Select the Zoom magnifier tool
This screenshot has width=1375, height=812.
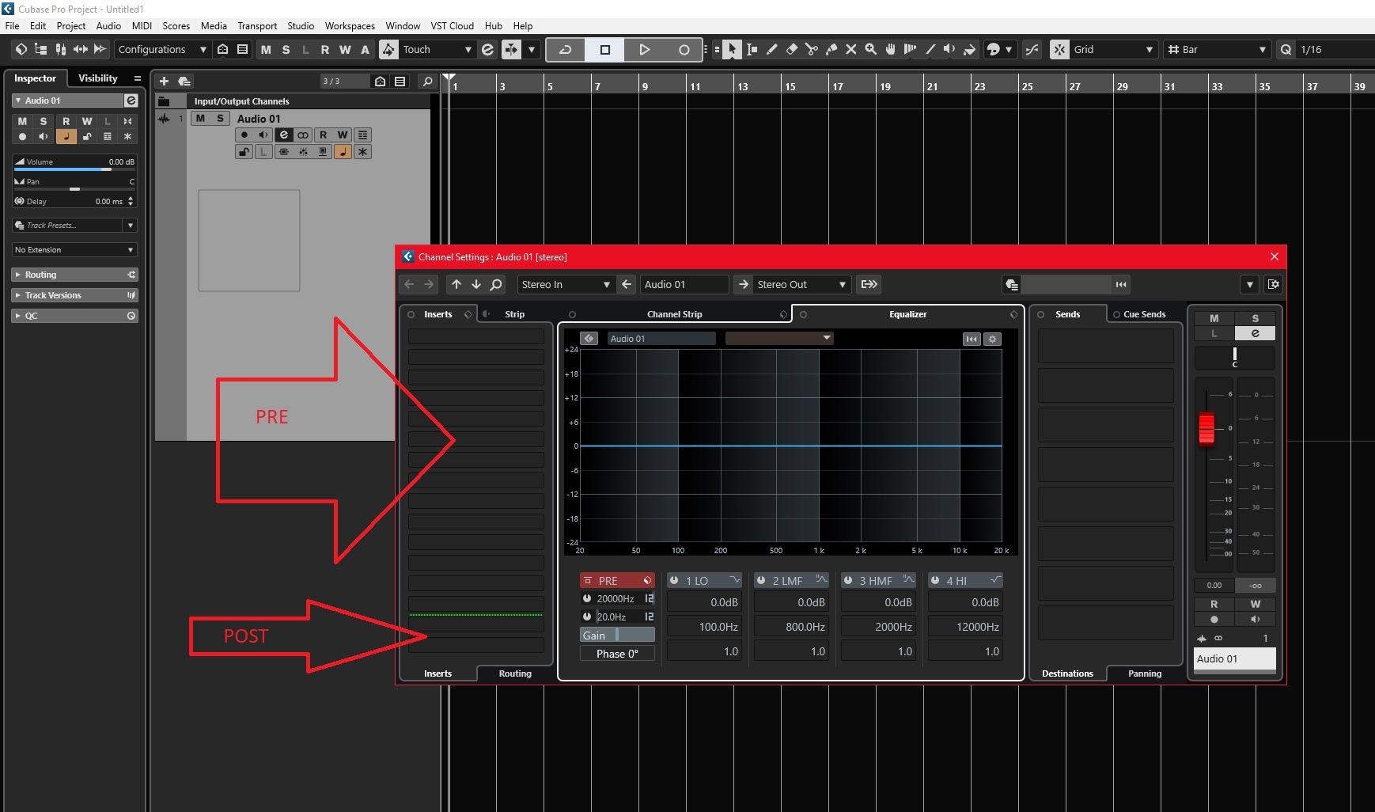(x=870, y=49)
